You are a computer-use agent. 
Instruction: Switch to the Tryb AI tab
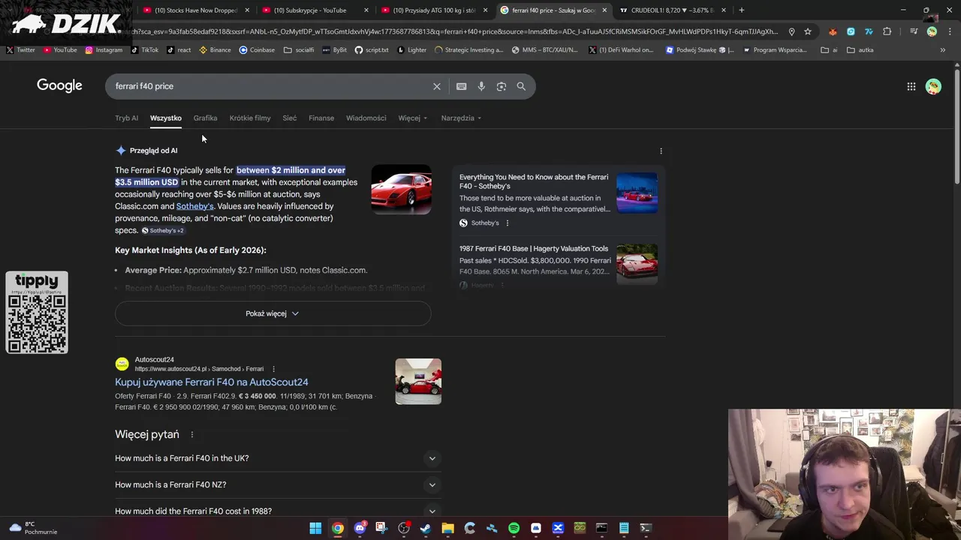coord(126,118)
